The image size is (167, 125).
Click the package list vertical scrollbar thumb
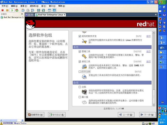[x=154, y=97]
